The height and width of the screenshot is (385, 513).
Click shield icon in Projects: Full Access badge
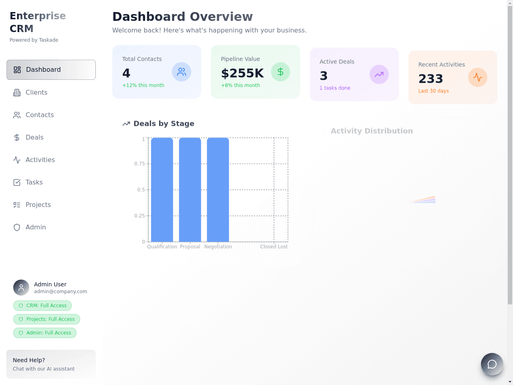pos(21,319)
